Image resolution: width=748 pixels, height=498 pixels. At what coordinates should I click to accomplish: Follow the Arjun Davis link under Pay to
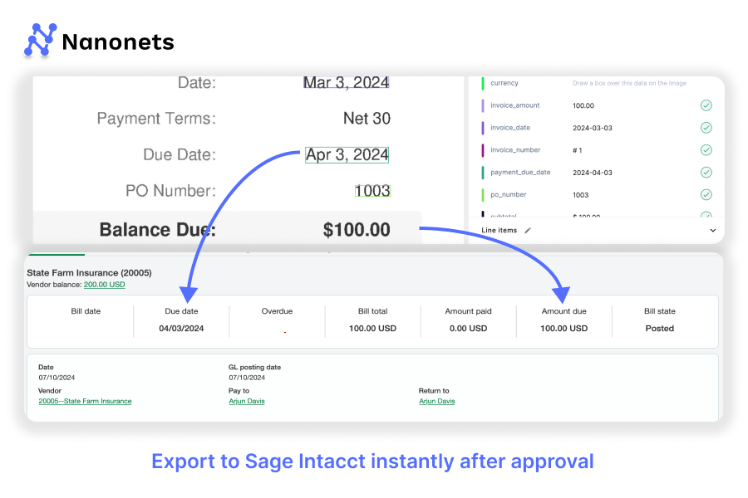(x=246, y=401)
